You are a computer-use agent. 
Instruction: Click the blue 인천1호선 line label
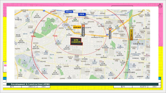[69, 12]
